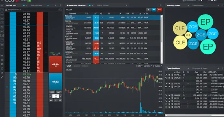Add a new tab in Open Positions panel

tap(218, 68)
